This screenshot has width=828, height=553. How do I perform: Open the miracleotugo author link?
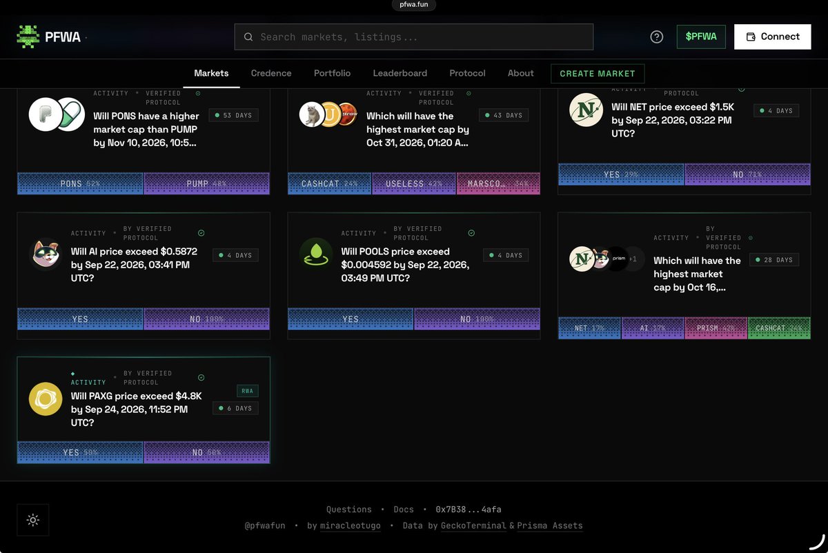coord(351,525)
